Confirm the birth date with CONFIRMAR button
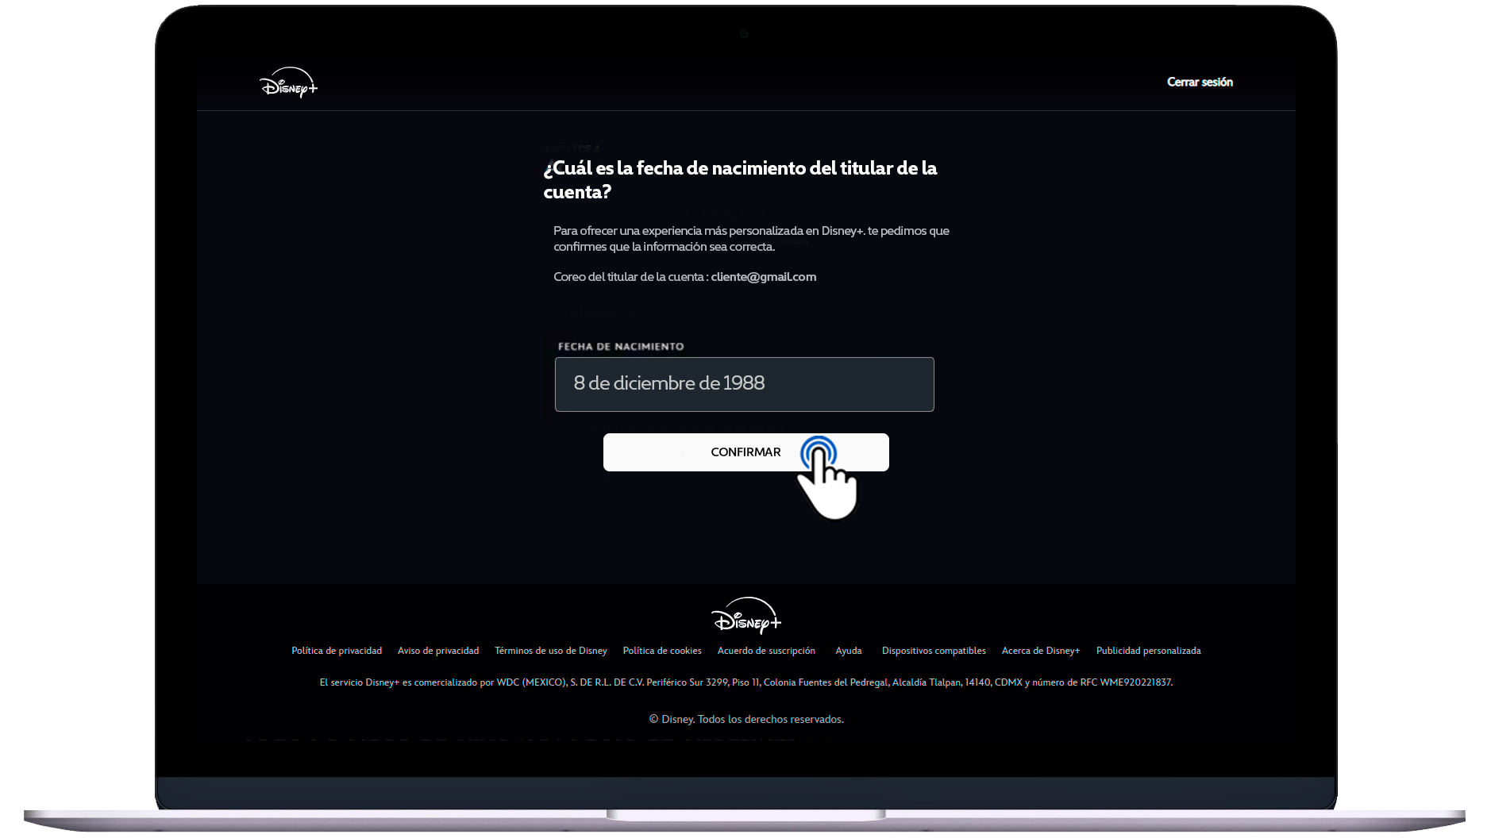This screenshot has width=1491, height=838. 745,452
